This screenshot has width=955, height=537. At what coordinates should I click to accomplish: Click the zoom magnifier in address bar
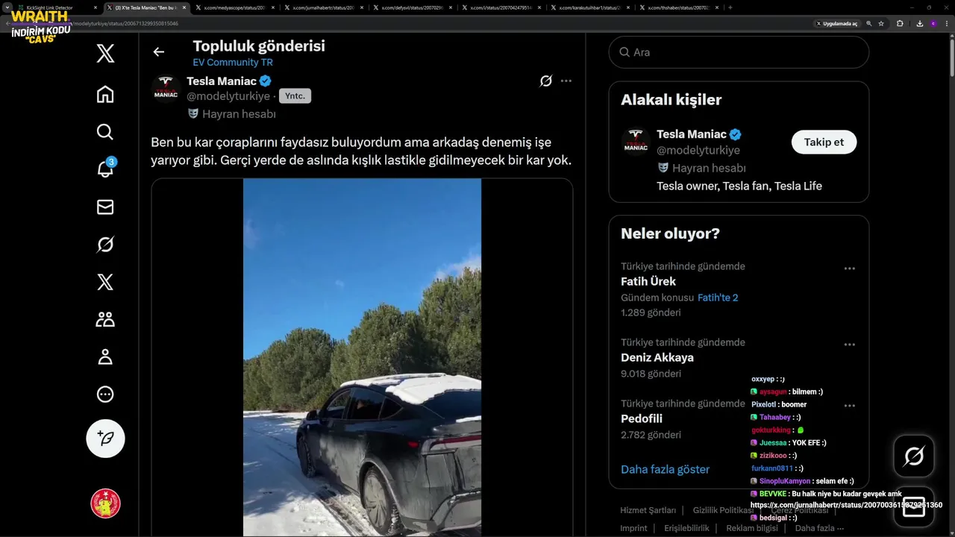tap(869, 24)
